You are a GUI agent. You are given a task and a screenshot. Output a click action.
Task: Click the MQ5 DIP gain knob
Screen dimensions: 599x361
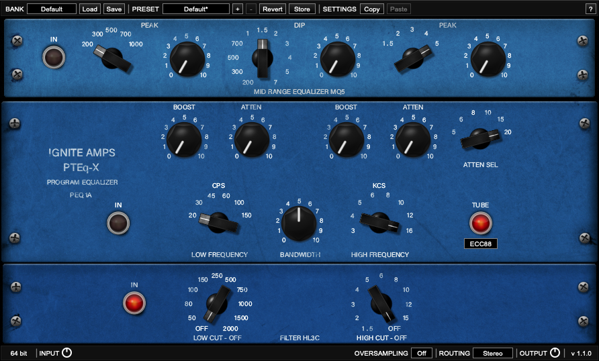338,59
